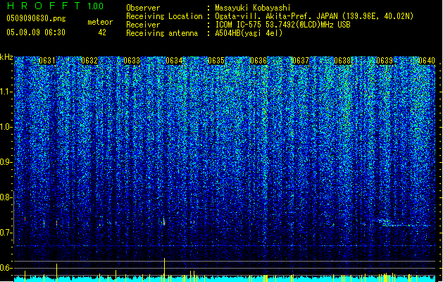Click the Receiving Location label
This screenshot has width=443, height=282.
click(x=164, y=16)
